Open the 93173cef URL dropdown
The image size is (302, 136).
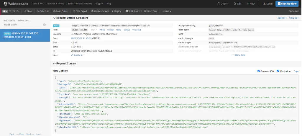tap(11, 11)
